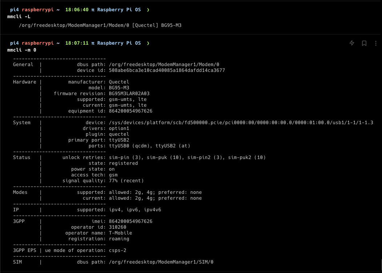Screen dimensions: 382x273
Task: Click the drivers value option1
Action: pyautogui.click(x=119, y=129)
